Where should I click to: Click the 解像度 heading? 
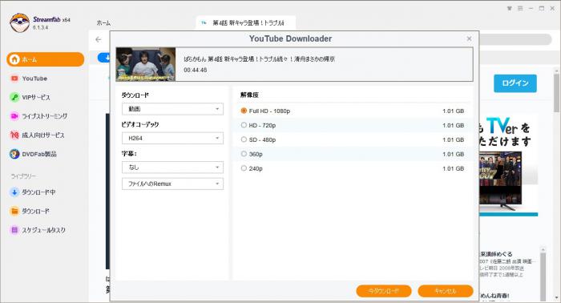(249, 95)
